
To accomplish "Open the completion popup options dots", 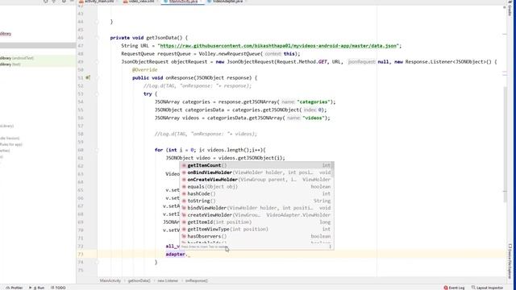I will coord(330,246).
